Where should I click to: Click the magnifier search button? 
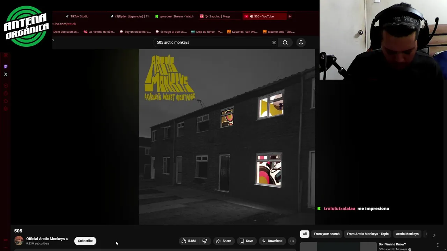(285, 43)
